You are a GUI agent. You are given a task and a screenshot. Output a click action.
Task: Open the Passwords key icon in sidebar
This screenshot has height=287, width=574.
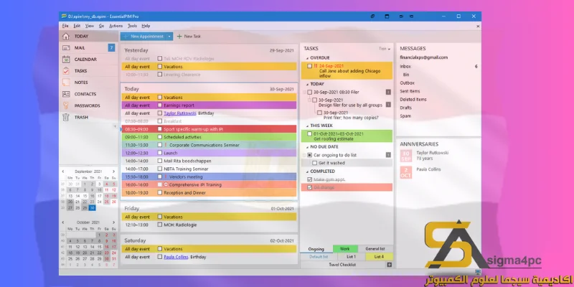tap(66, 105)
